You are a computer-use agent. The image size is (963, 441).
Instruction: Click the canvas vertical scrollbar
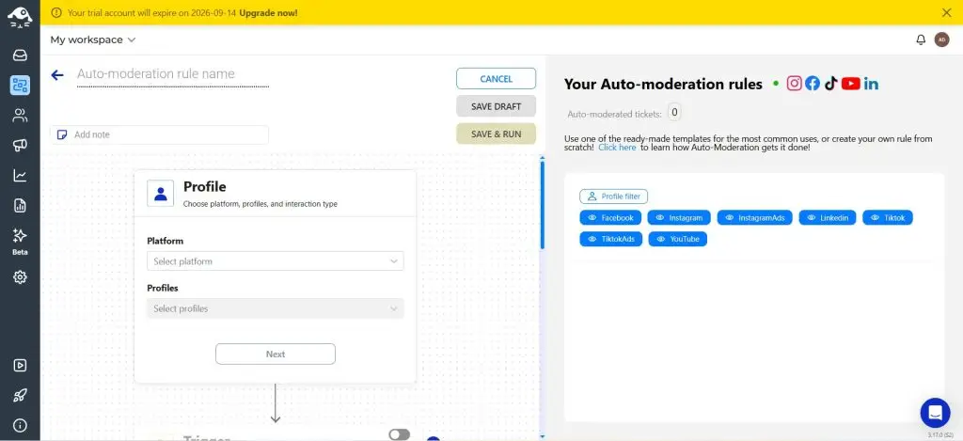pyautogui.click(x=542, y=203)
